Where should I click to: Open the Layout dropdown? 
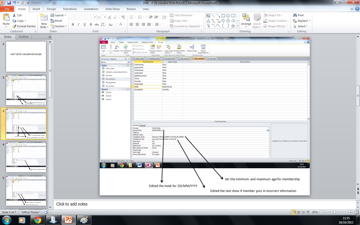(x=58, y=15)
